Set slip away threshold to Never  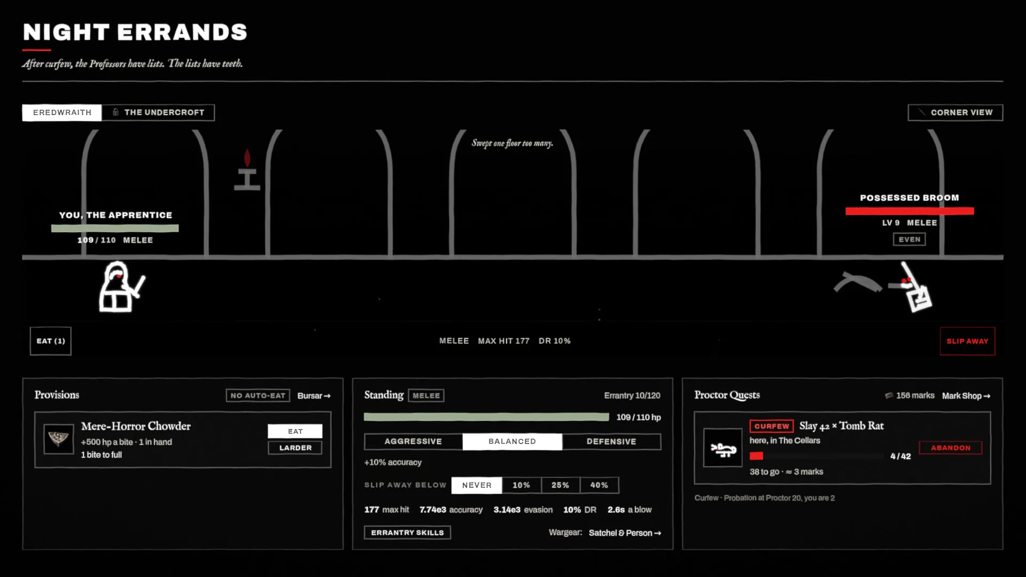(x=477, y=485)
